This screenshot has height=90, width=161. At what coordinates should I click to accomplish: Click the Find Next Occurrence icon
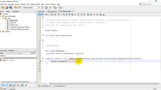click(x=69, y=14)
